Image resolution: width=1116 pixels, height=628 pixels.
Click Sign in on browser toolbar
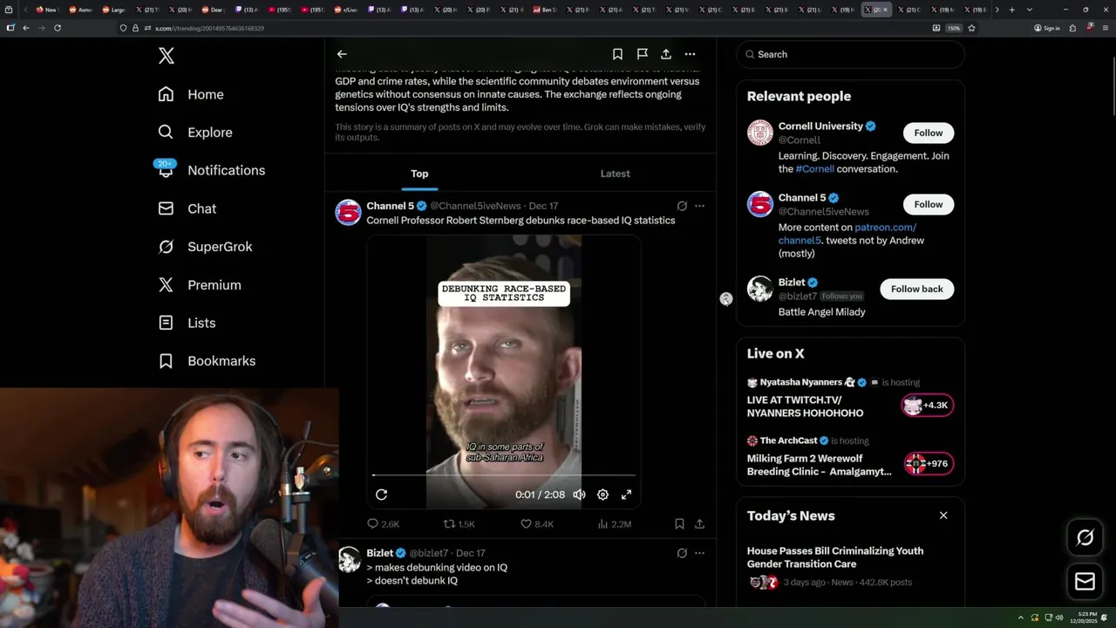(x=1047, y=28)
